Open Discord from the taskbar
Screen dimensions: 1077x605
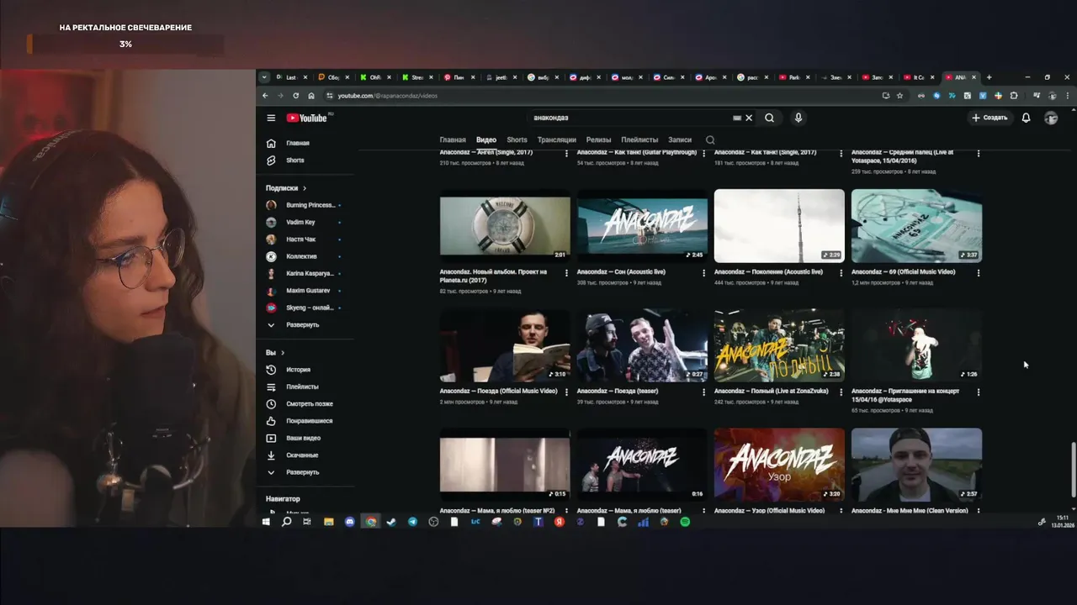pos(350,522)
